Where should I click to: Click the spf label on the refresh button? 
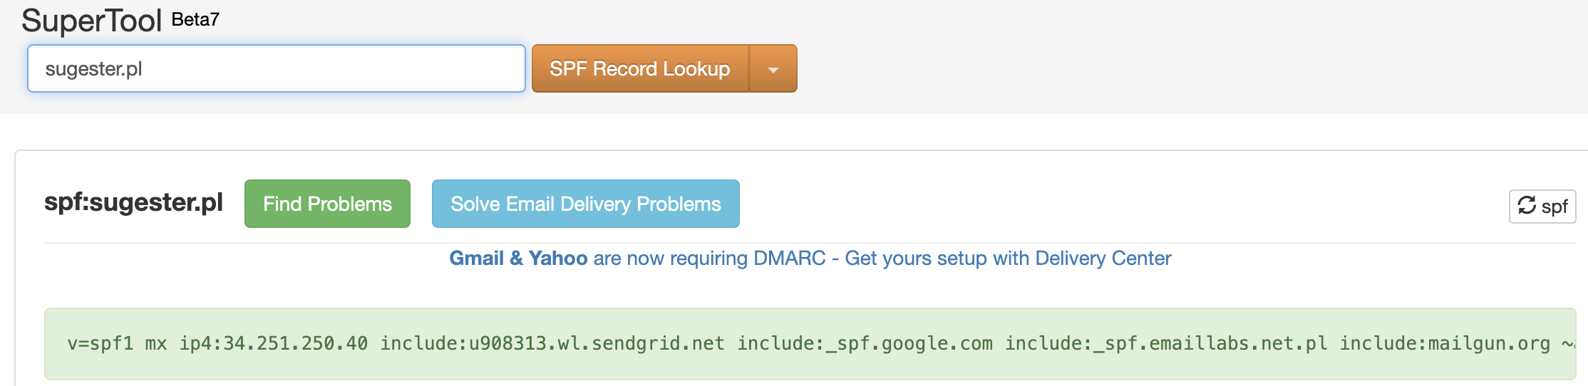click(x=1555, y=207)
